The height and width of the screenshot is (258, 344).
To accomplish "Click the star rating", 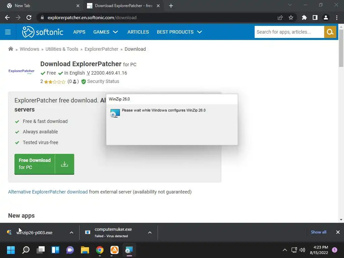I will [55, 82].
